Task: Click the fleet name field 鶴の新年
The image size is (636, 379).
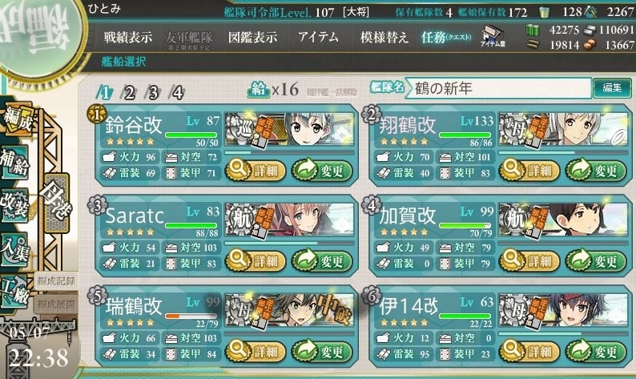Action: (x=499, y=88)
